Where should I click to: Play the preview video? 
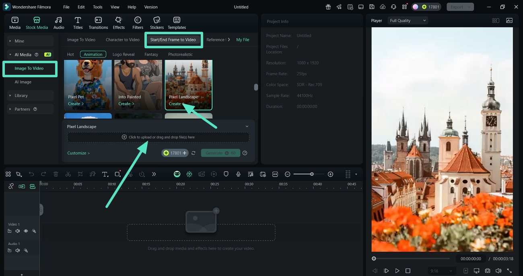point(397,271)
